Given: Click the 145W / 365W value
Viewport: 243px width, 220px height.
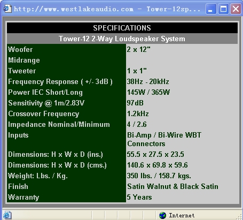Looking at the screenshot, I should 148,92.
